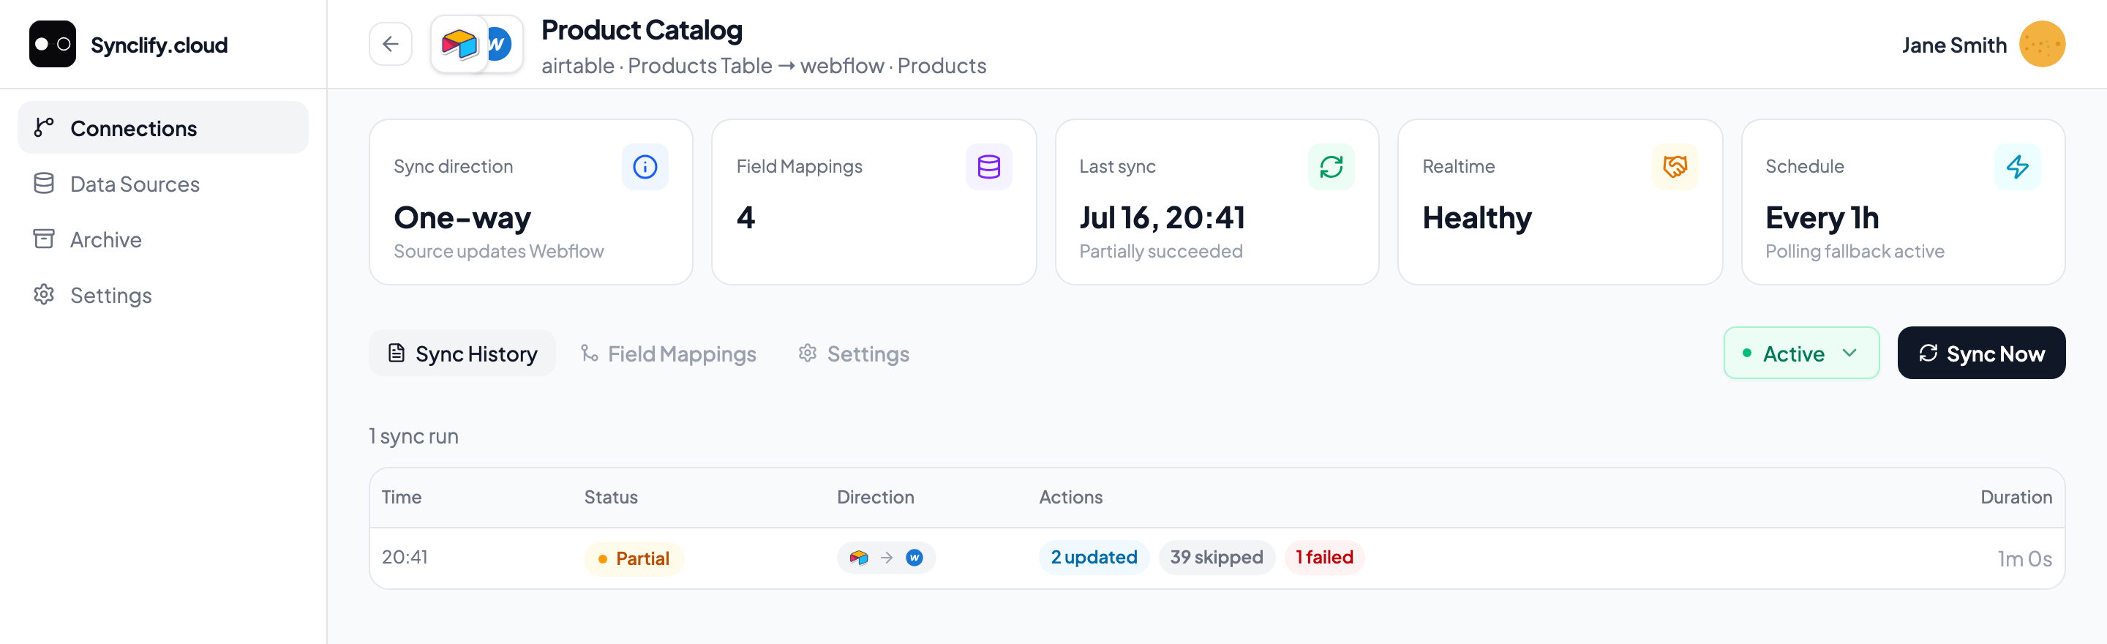The width and height of the screenshot is (2107, 644).
Task: Click the Product Catalog title
Action: tap(642, 30)
